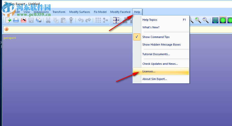The height and width of the screenshot is (126, 232).
Task: Open the Modify Surfaces menu
Action: 80,12
